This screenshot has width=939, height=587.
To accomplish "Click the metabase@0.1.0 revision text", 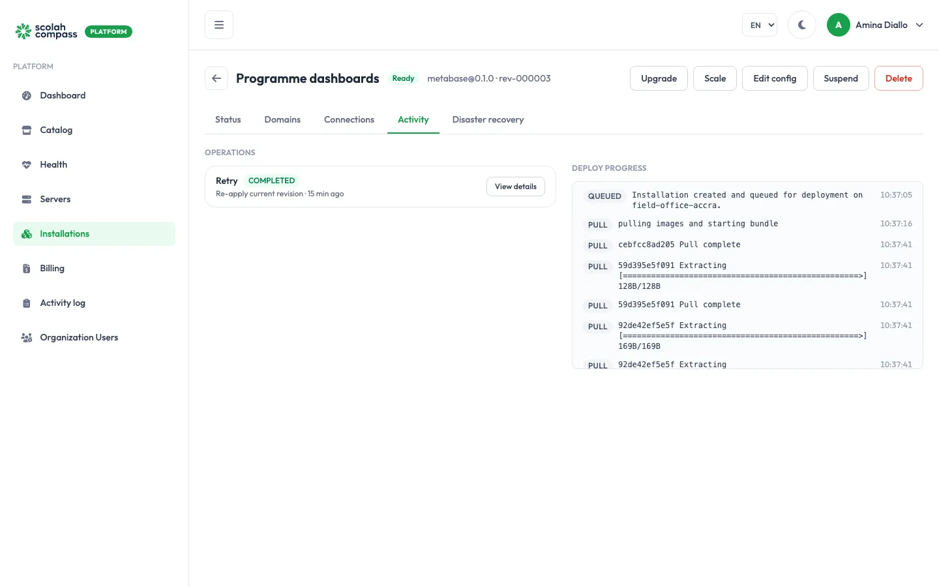I will (489, 78).
